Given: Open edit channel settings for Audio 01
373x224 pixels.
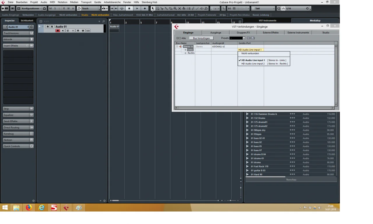Looking at the screenshot, I should [68, 31].
